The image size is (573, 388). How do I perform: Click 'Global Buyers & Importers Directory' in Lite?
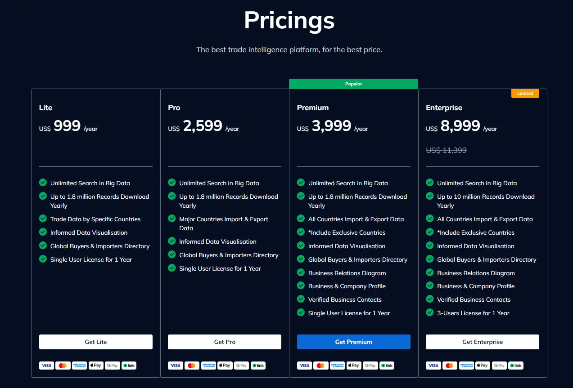[100, 246]
